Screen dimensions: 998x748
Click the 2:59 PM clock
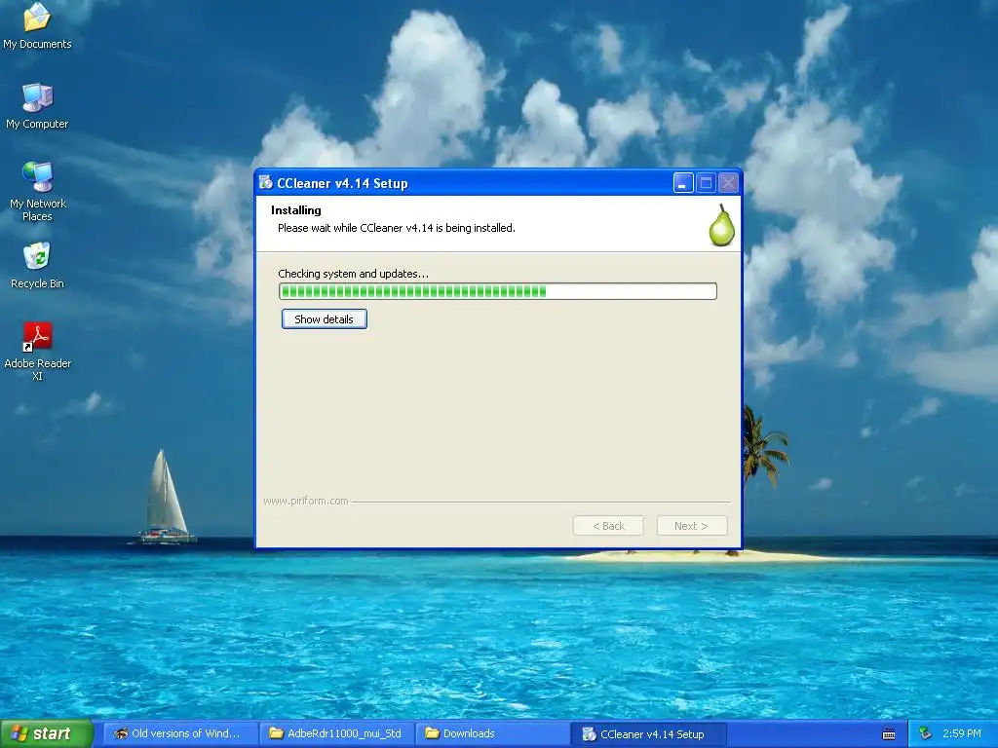point(962,733)
